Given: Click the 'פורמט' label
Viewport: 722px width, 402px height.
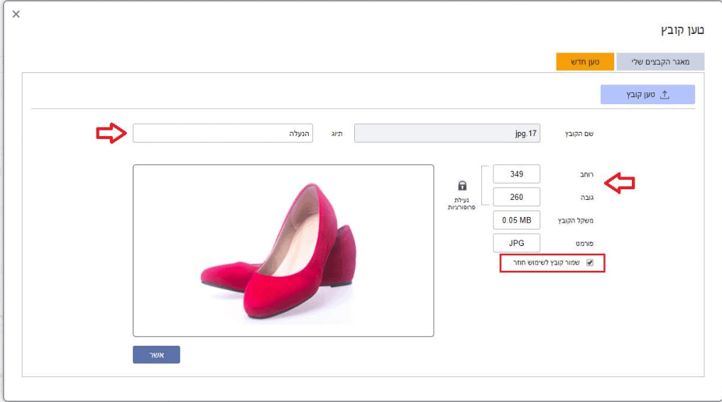Looking at the screenshot, I should tap(584, 244).
